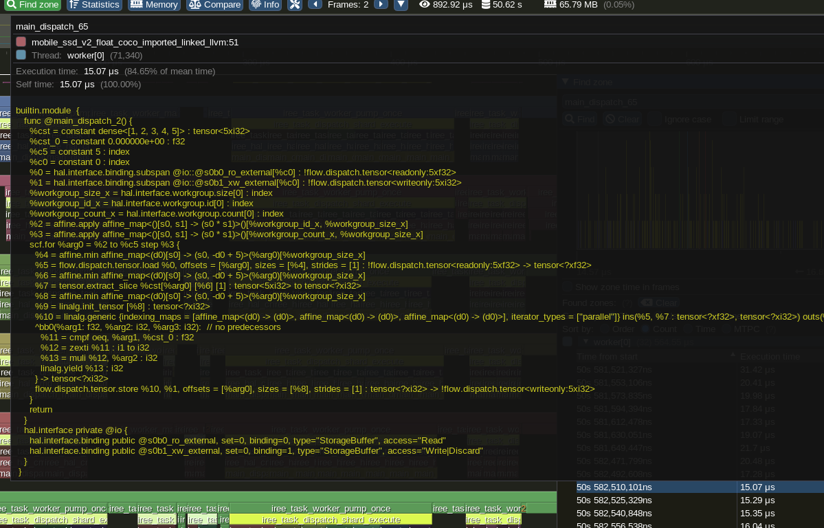Click the 15.35 µs execution time cell
This screenshot has width=824, height=528.
pos(757,514)
